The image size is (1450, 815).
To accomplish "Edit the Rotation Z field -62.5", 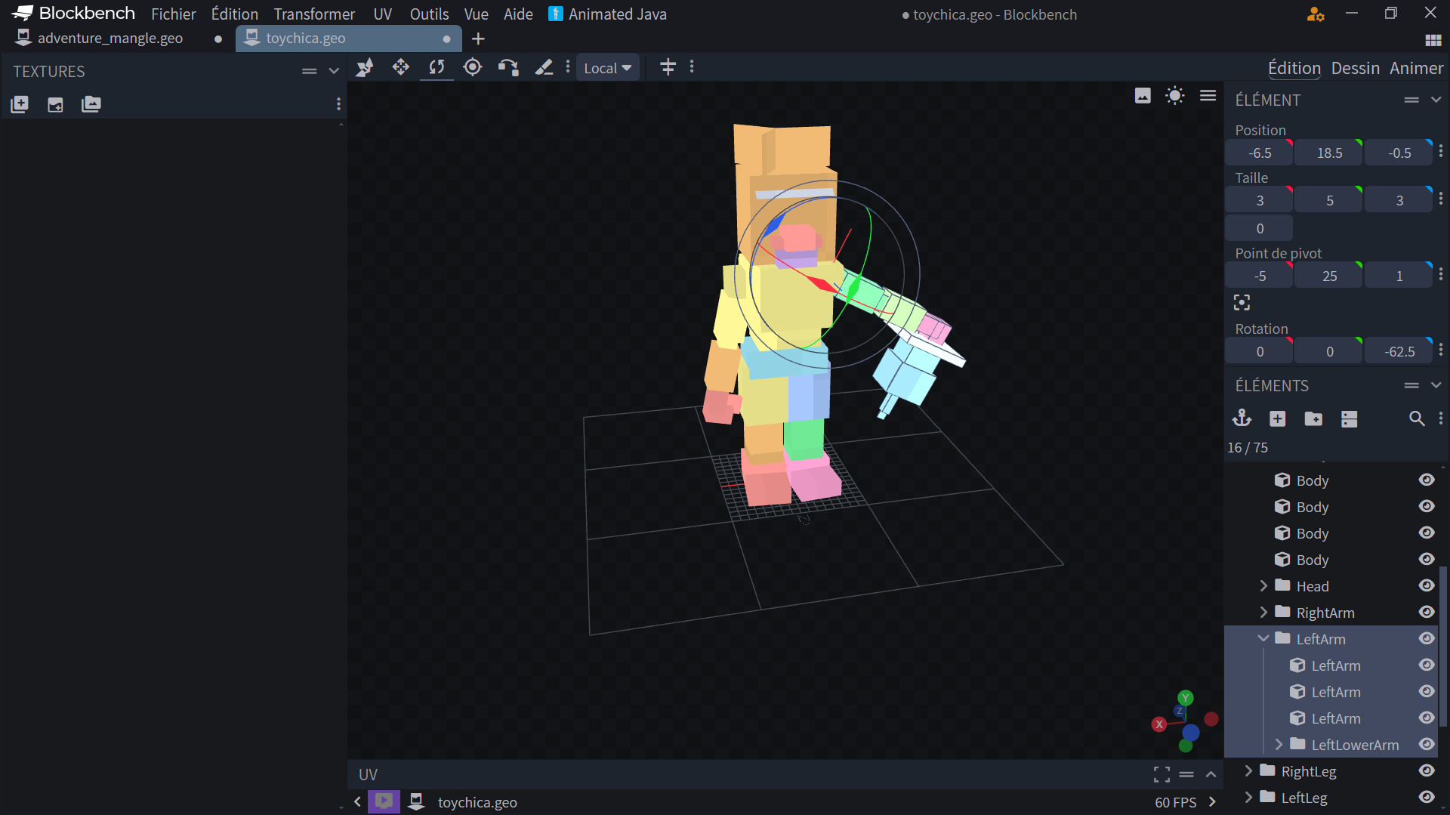I will click(x=1399, y=351).
